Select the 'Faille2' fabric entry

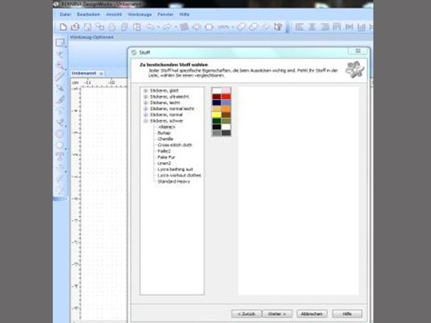(x=164, y=151)
